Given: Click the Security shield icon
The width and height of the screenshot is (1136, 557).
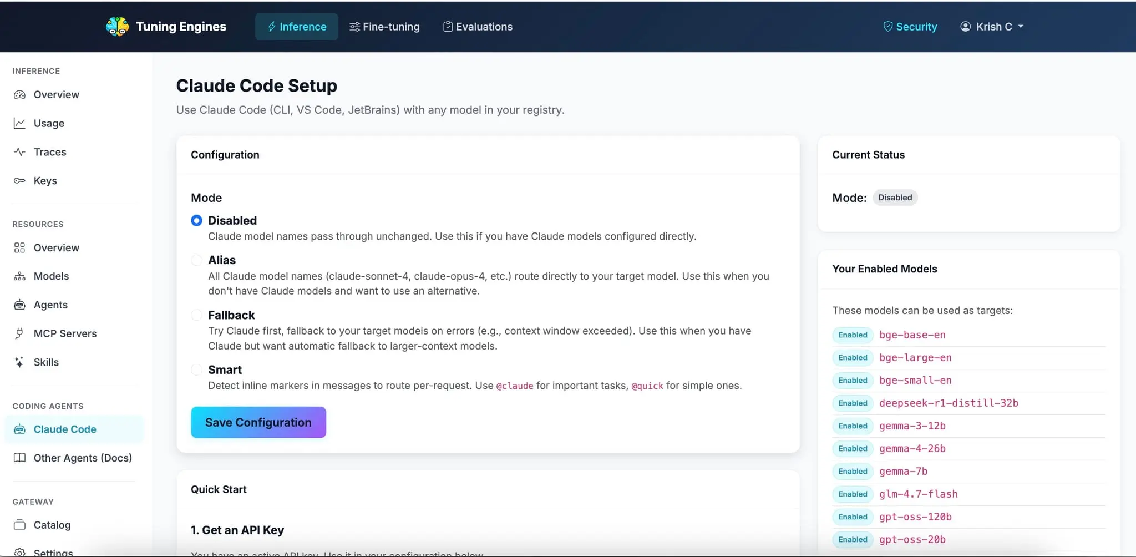Looking at the screenshot, I should click(x=888, y=27).
